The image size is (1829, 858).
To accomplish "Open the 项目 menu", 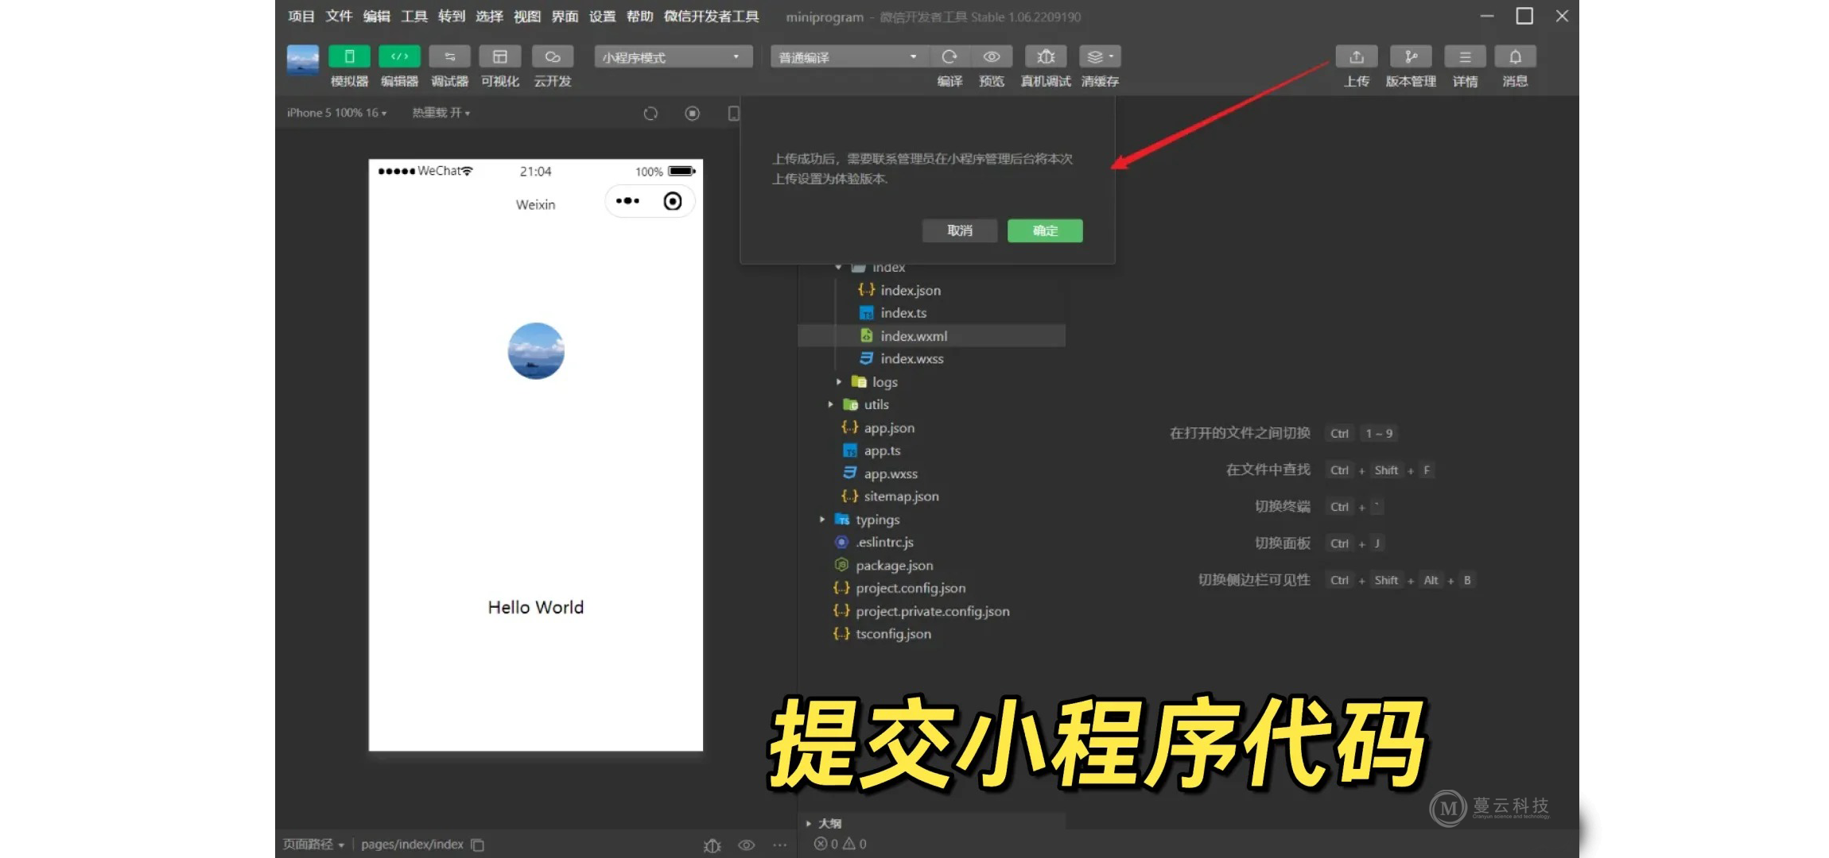I will click(x=301, y=16).
